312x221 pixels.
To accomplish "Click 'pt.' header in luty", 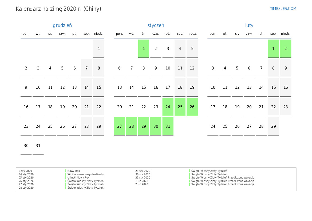I will pos(261,34).
